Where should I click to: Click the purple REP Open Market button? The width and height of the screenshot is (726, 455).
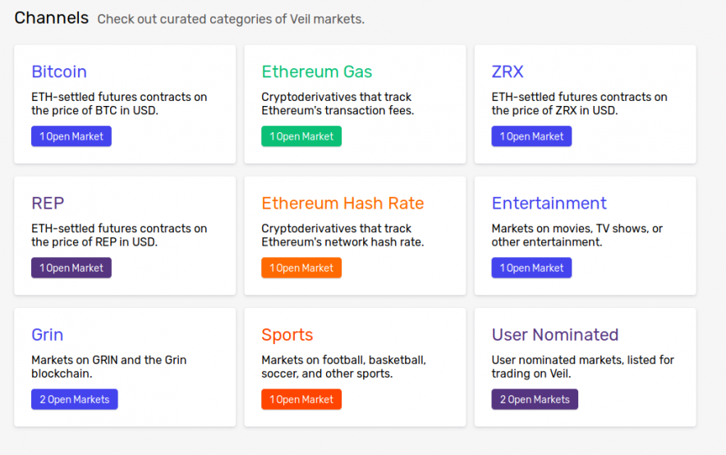click(71, 268)
